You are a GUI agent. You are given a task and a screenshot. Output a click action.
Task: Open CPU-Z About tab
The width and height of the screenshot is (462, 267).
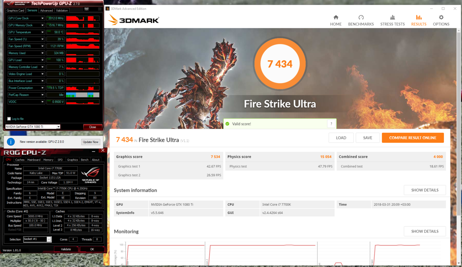[x=96, y=160]
